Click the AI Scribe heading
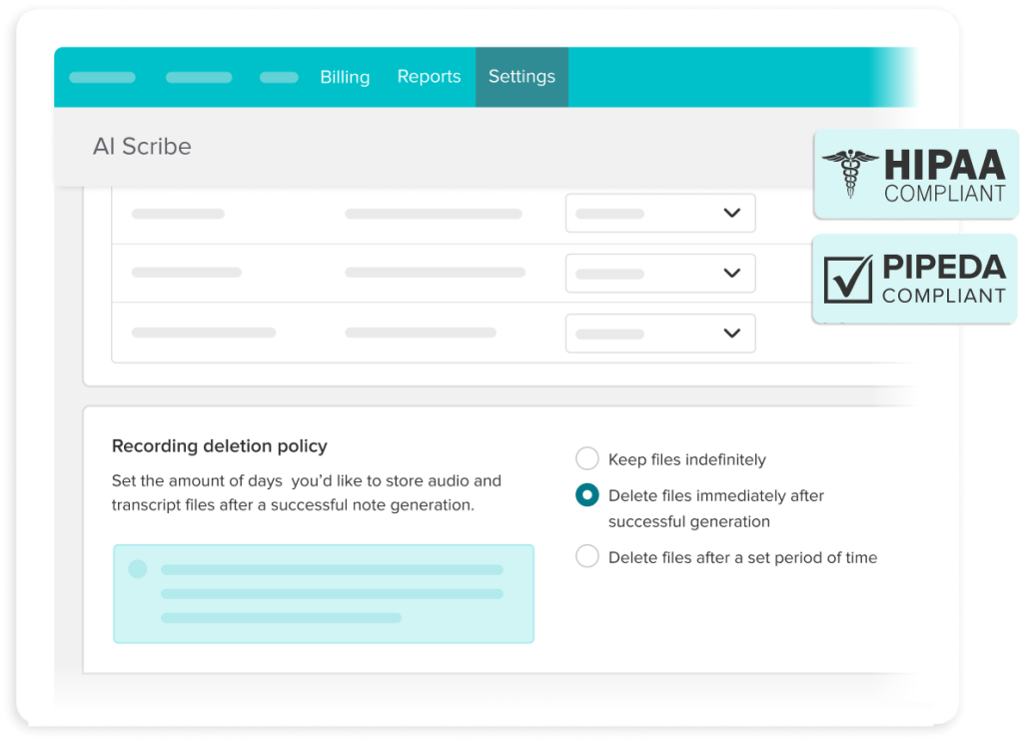The height and width of the screenshot is (742, 1022). pyautogui.click(x=142, y=147)
